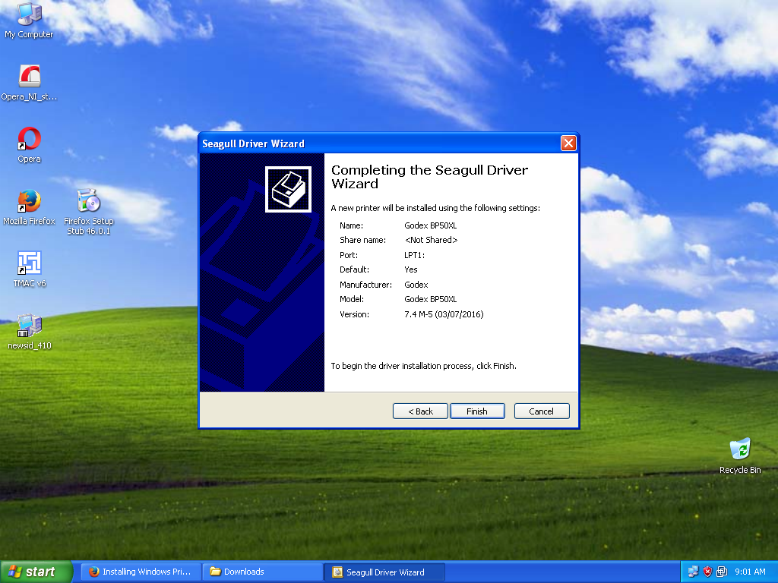Select the Recycle Bin icon
778x583 pixels.
point(740,456)
